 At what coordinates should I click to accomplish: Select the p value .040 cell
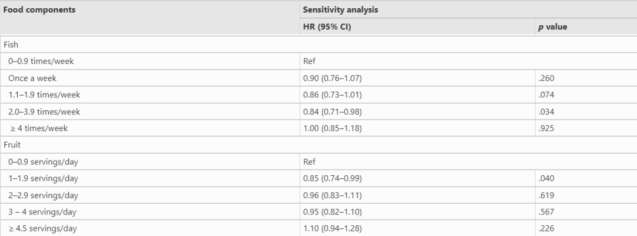click(x=546, y=178)
